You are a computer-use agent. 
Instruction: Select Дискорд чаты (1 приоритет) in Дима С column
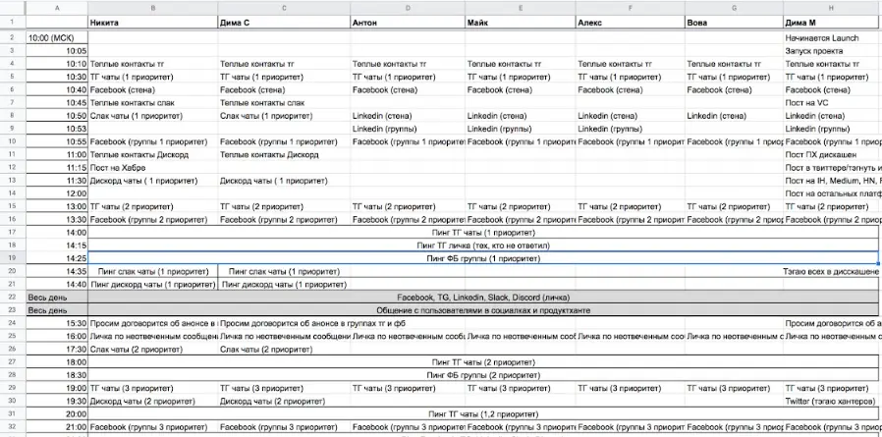click(x=284, y=181)
